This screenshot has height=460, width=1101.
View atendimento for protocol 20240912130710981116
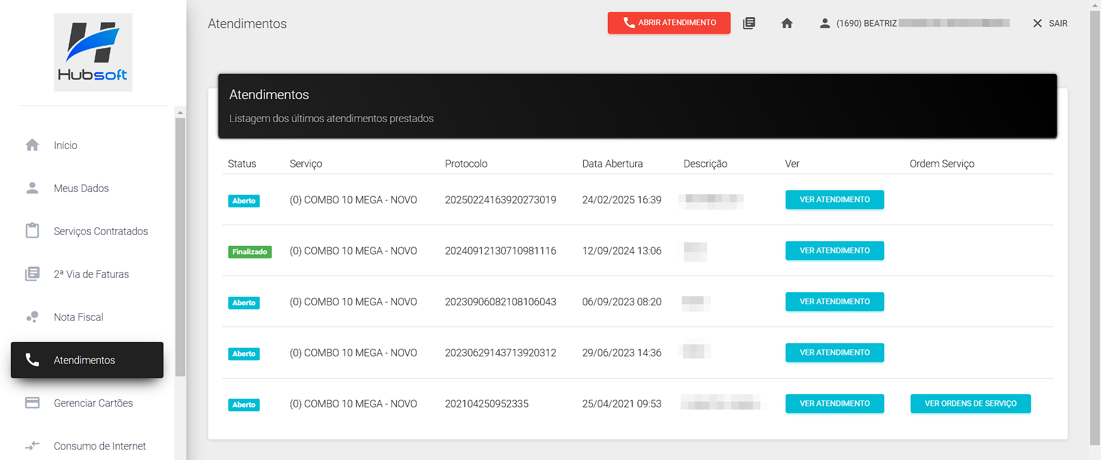834,250
